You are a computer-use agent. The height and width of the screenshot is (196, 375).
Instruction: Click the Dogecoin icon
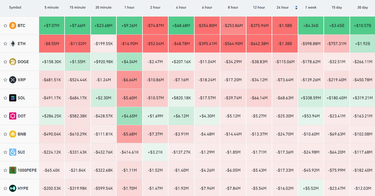13,62
